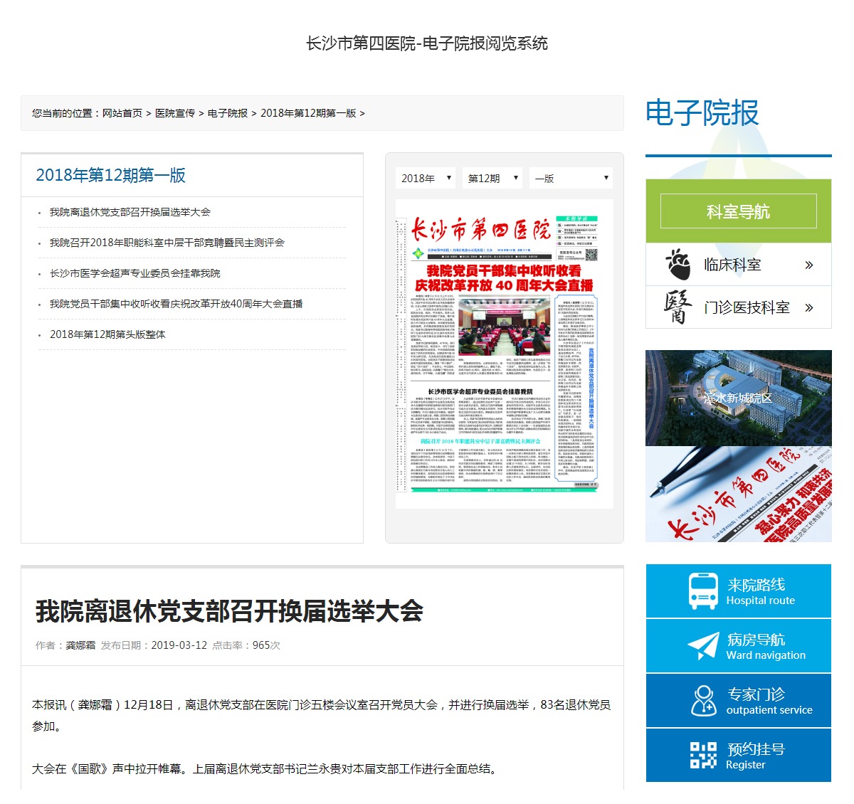
Task: Select 医院宣传 in the breadcrumb
Action: [175, 113]
